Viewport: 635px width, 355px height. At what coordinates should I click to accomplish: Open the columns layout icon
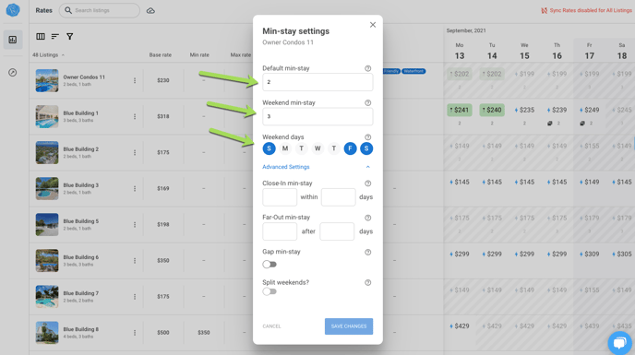[x=41, y=37]
